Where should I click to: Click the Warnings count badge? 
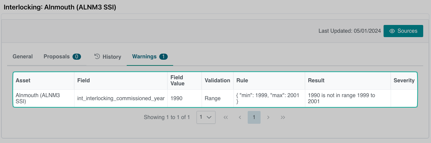(163, 56)
